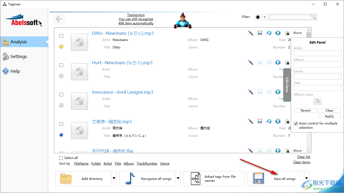The image size is (344, 193).
Task: Open cover art thumbnail of Ditto--NewJeans
Action: [79, 42]
